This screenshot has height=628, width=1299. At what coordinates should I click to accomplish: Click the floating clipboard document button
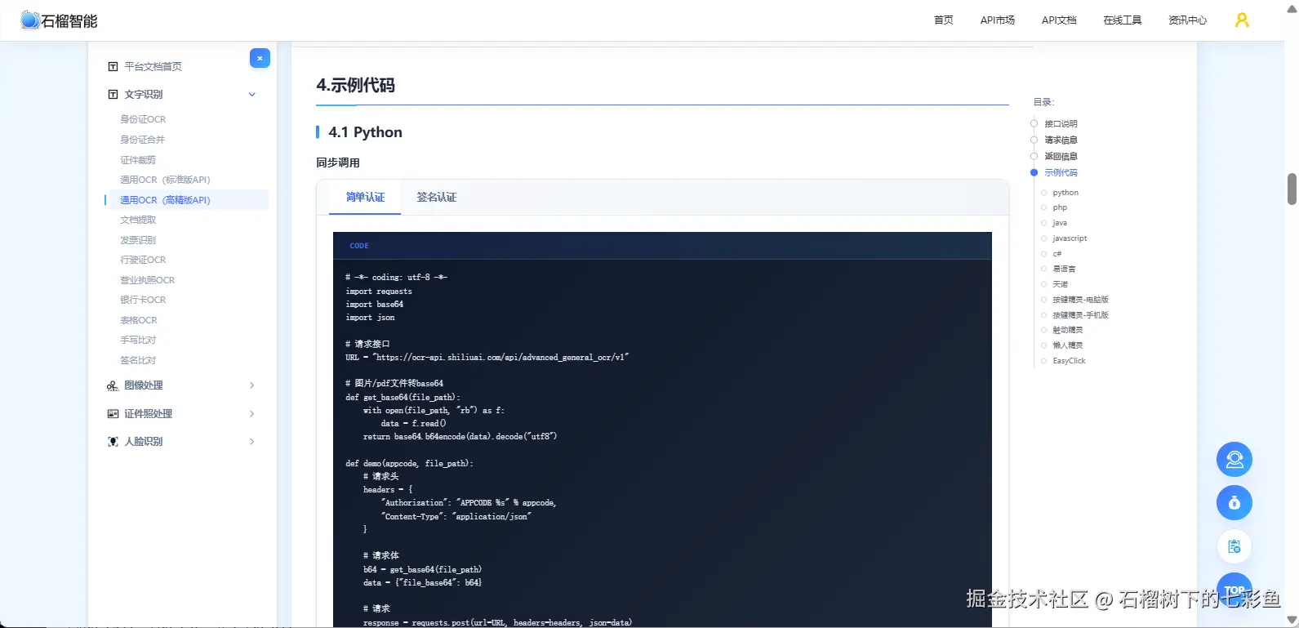click(1234, 547)
